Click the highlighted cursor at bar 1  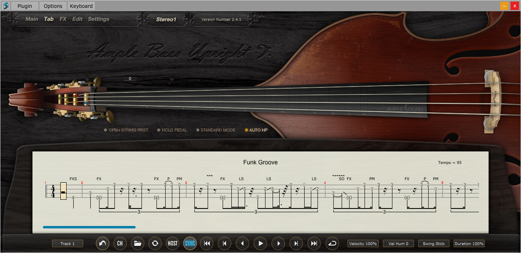[x=63, y=191]
